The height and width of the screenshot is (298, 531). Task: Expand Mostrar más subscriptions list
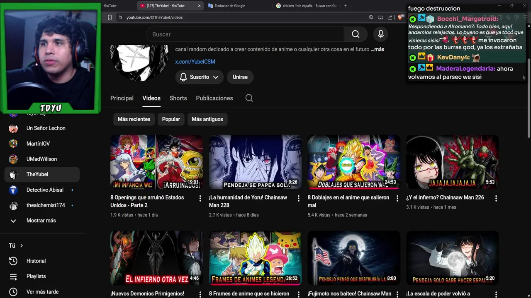pyautogui.click(x=41, y=221)
